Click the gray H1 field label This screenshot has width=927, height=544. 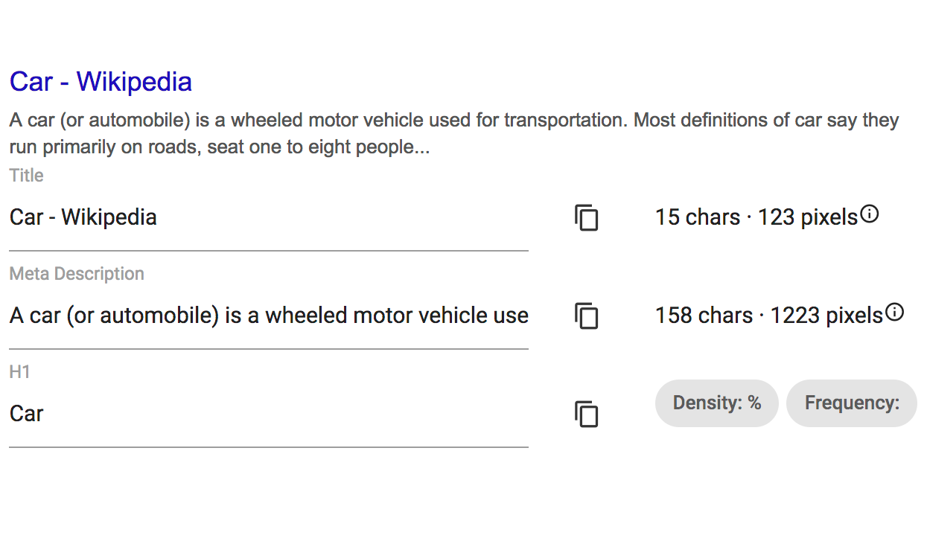pyautogui.click(x=20, y=372)
